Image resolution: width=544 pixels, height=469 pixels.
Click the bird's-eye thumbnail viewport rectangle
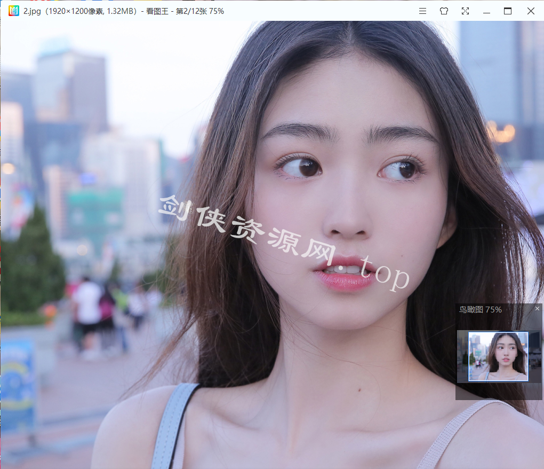498,356
